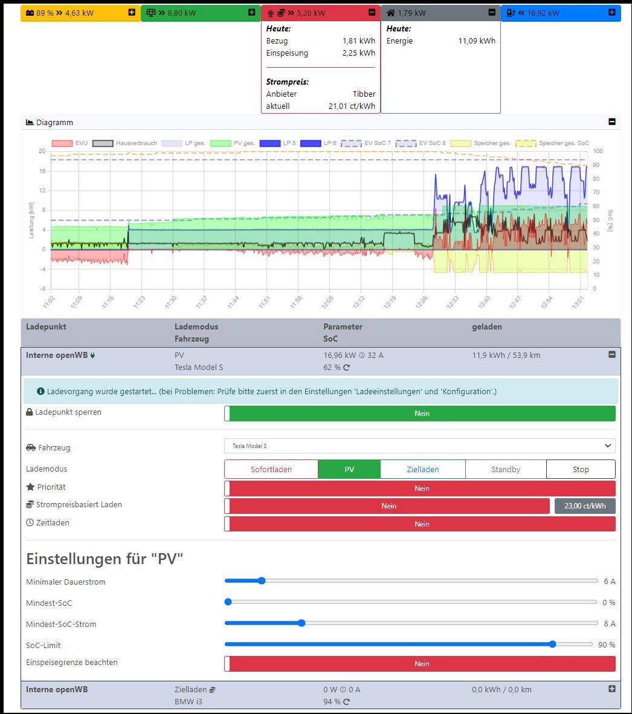Collapse the Diagramm panel
Viewport: 632px width, 714px height.
[x=611, y=122]
